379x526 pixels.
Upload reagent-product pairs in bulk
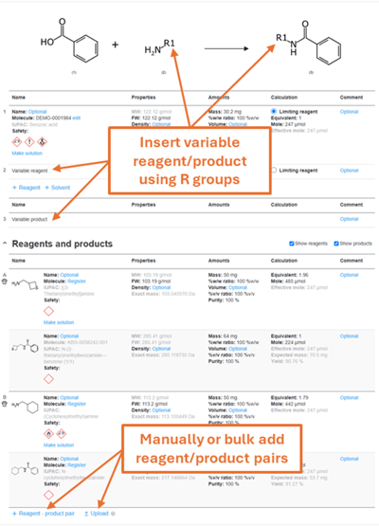coord(97,514)
